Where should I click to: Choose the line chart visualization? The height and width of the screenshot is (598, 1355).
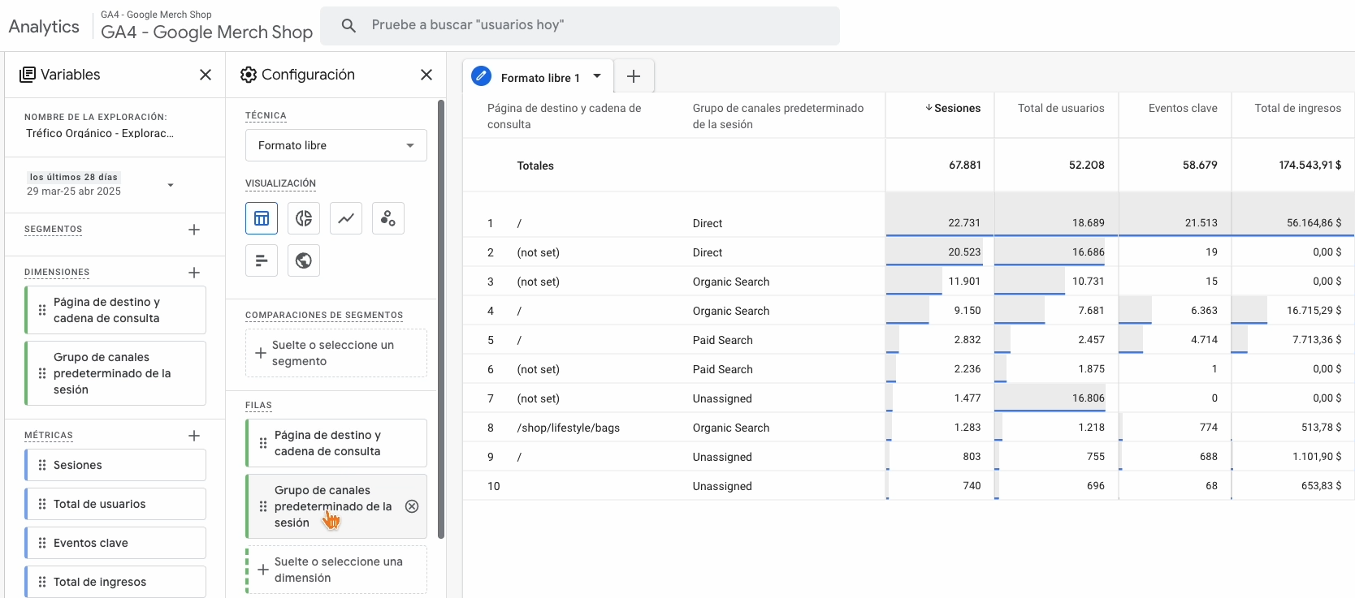click(346, 218)
